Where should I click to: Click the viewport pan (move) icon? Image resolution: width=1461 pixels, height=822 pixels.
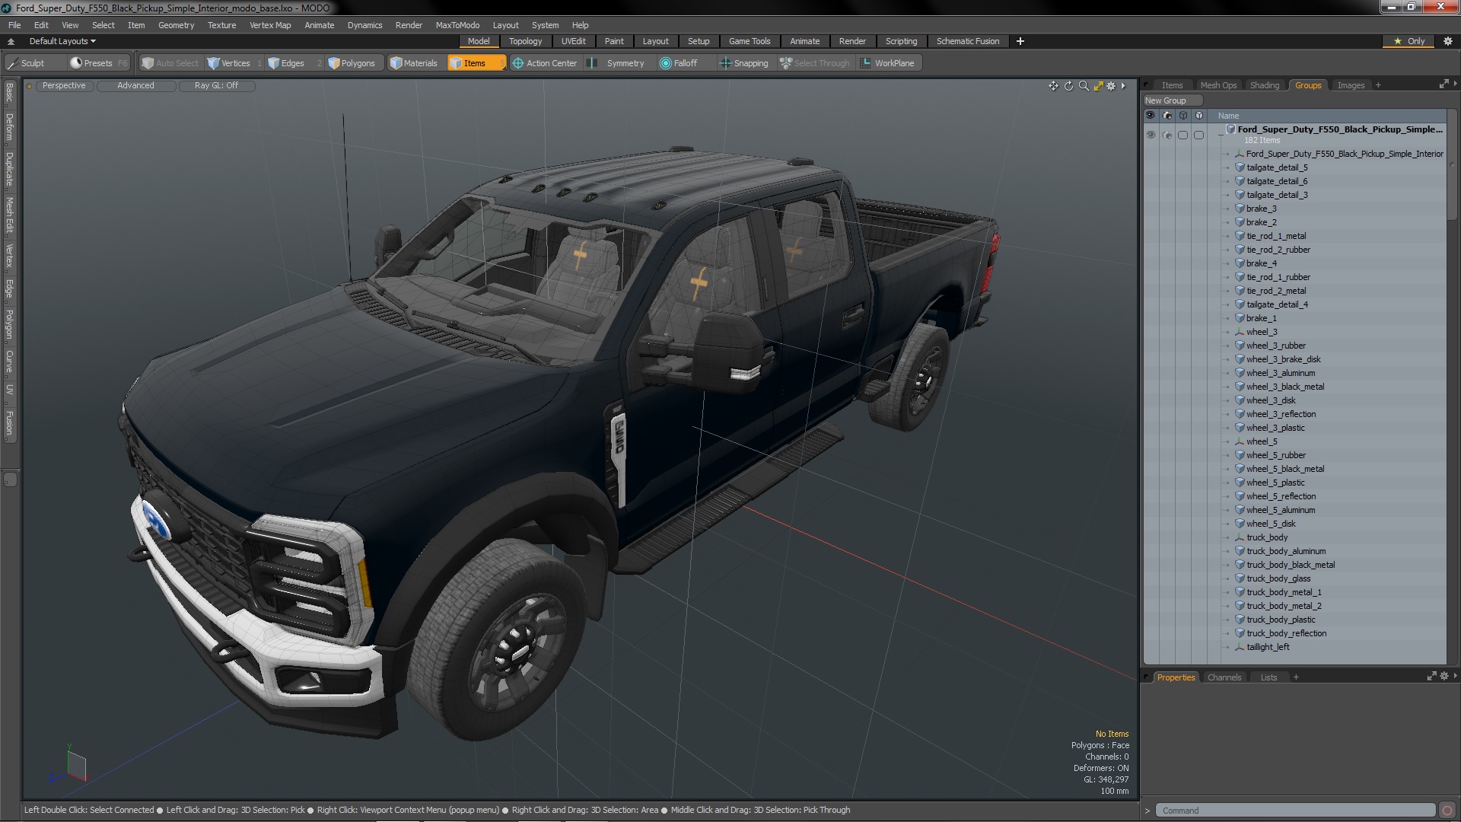[x=1053, y=86]
